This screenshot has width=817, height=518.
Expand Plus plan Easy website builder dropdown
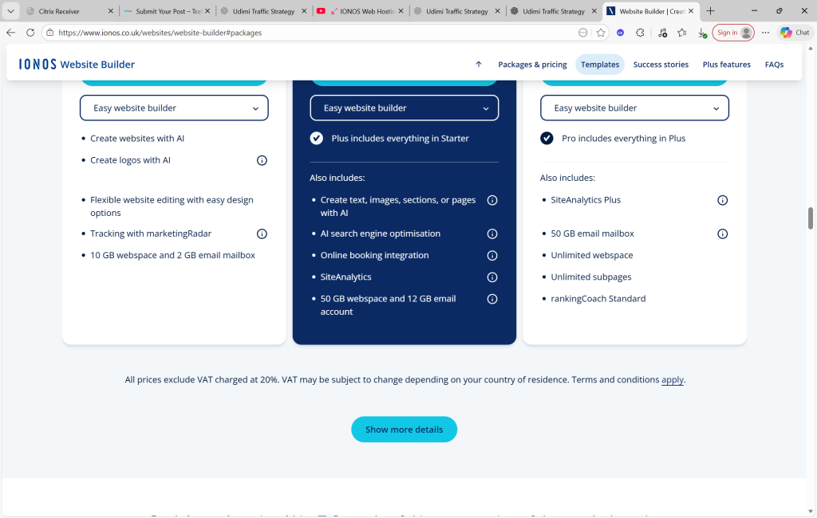point(404,108)
